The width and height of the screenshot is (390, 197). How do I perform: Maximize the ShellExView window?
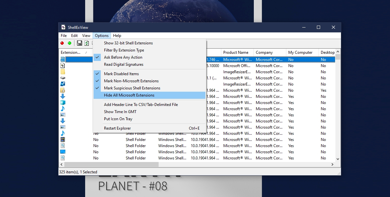pos(318,28)
